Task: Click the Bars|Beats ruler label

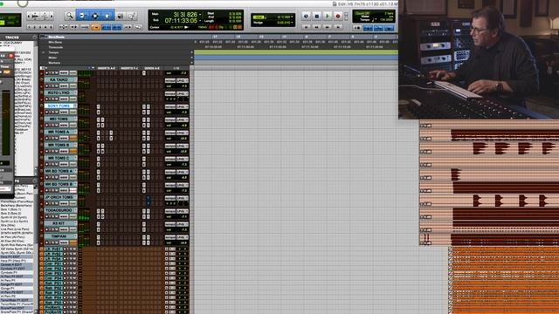Action: [x=56, y=37]
